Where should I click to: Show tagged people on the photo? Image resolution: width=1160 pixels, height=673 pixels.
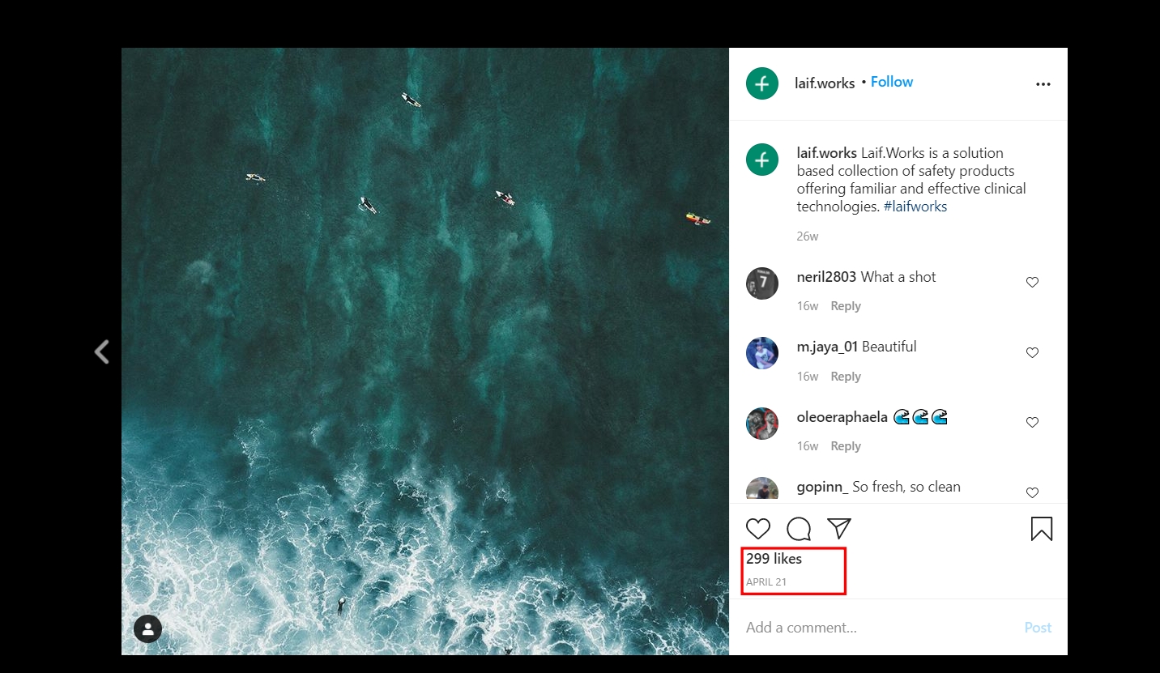pos(147,628)
